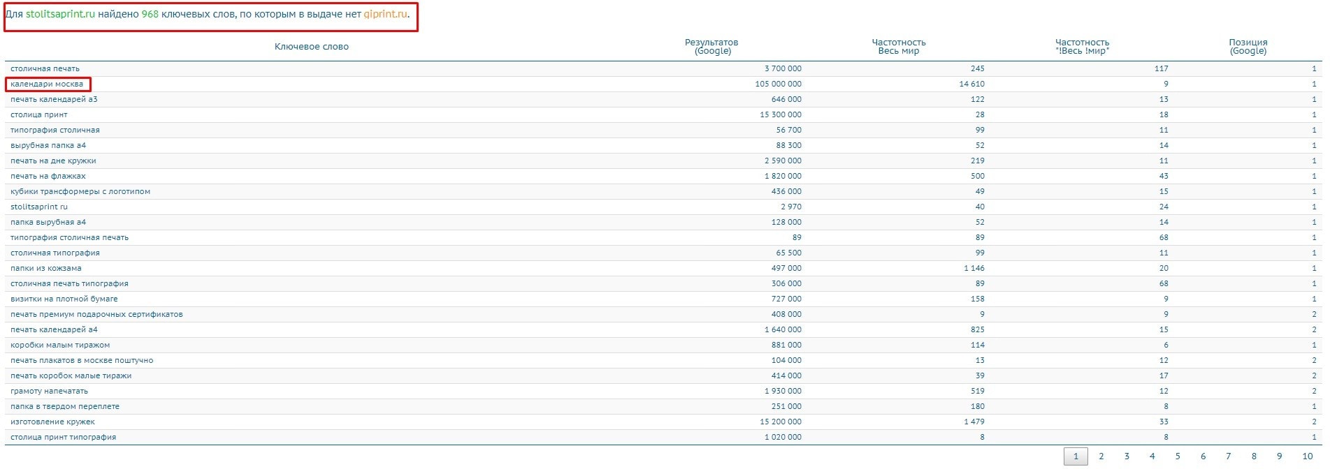Go to results page 2

[1101, 456]
